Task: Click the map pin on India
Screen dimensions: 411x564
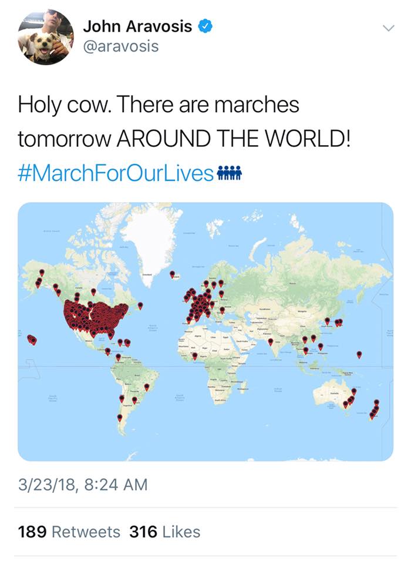Action: point(270,341)
